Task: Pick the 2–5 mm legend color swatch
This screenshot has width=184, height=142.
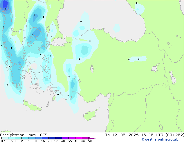Action: coord(25,138)
